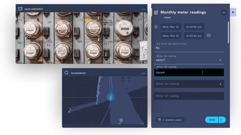Open spot.jobsite01 panel options menu
The image size is (241, 135).
click(x=143, y=9)
